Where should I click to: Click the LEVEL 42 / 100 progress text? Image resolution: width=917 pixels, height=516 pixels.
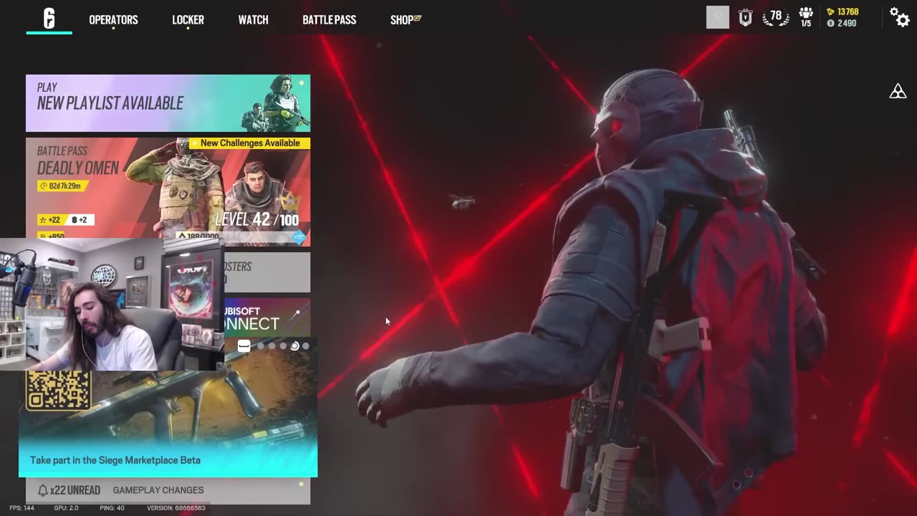256,219
